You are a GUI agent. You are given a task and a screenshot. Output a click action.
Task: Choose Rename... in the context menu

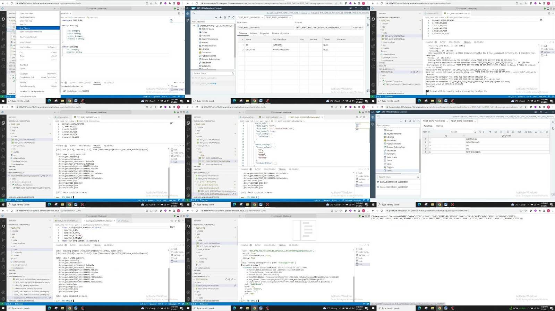tap(37, 82)
